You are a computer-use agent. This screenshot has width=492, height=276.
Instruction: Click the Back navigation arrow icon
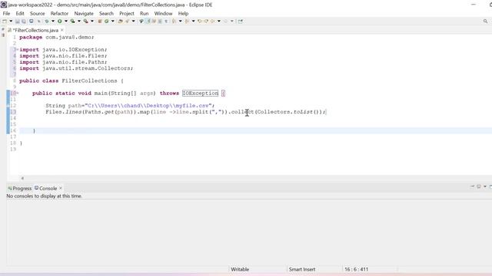[x=213, y=21]
